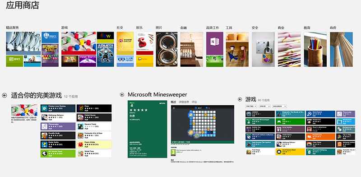Open the Evernote tile below OneNote
Screen dimensions: 361x177
click(215, 61)
